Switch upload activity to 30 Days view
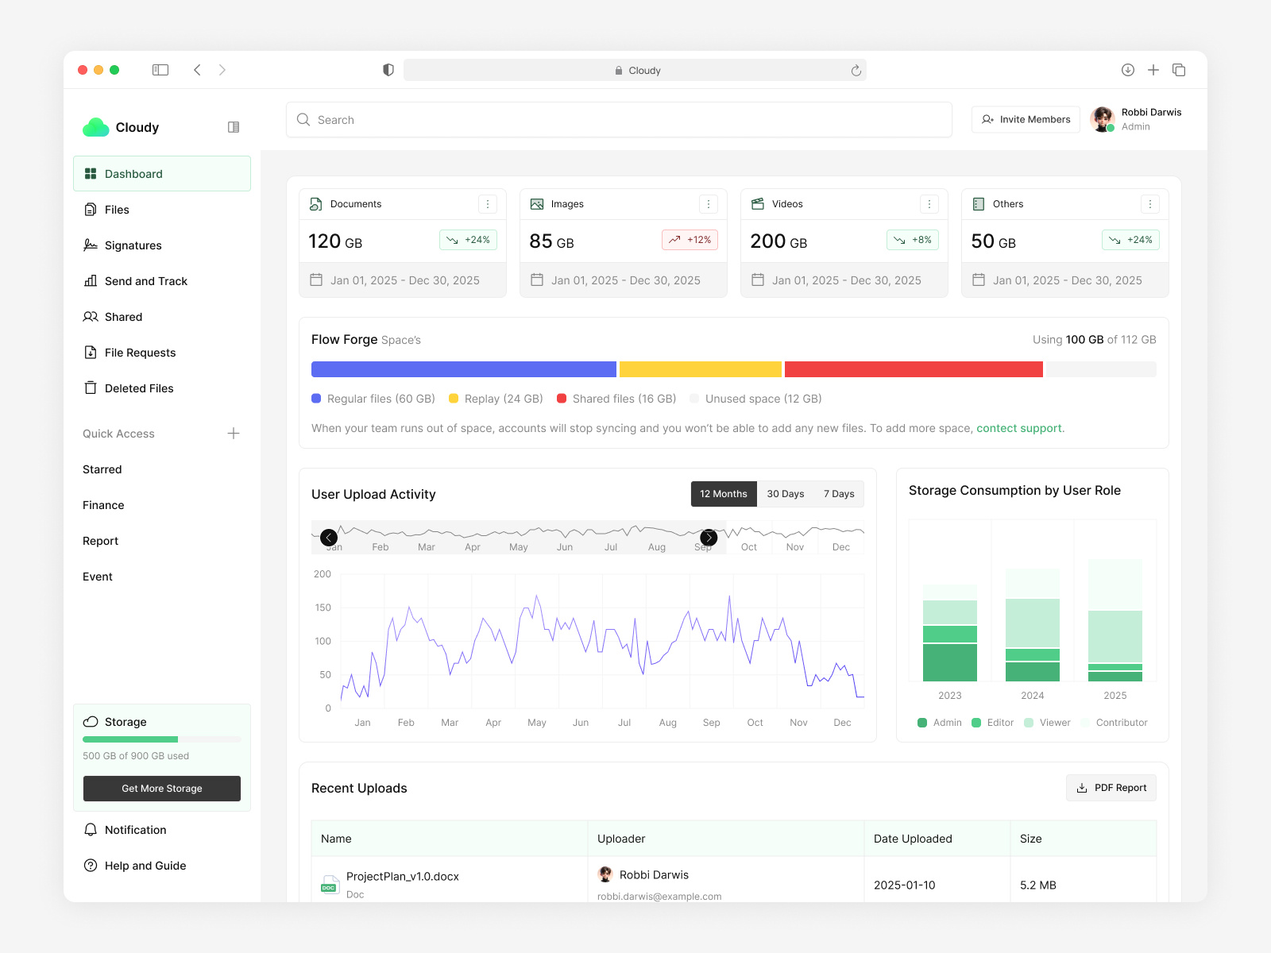 [x=785, y=493]
